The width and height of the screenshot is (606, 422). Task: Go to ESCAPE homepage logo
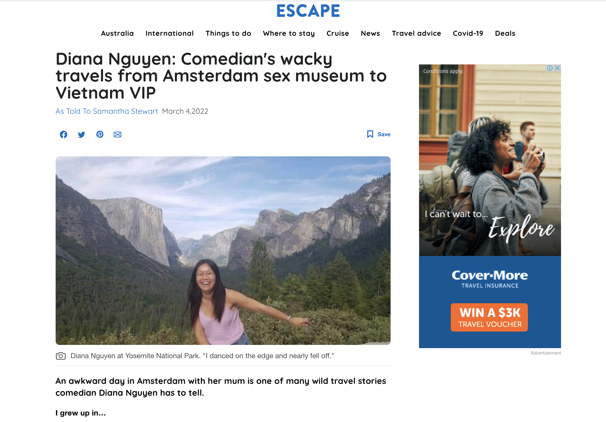click(x=308, y=11)
